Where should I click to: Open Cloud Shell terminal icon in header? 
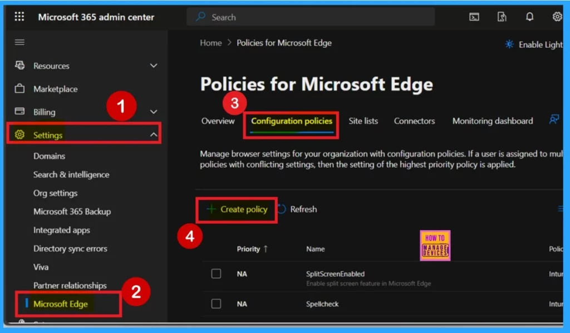coord(474,17)
